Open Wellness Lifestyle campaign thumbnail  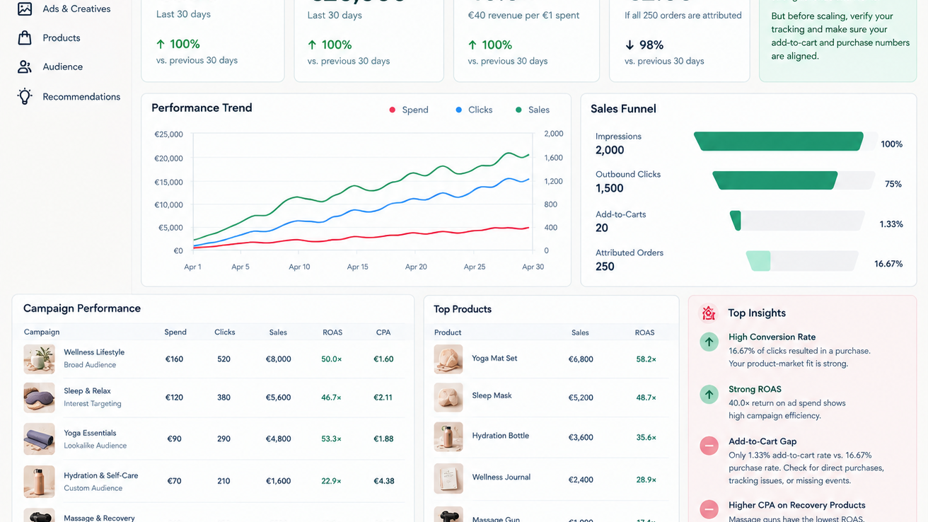[39, 359]
